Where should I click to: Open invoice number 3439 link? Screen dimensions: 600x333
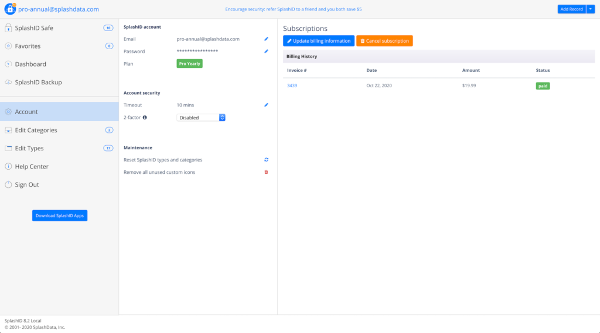(292, 86)
